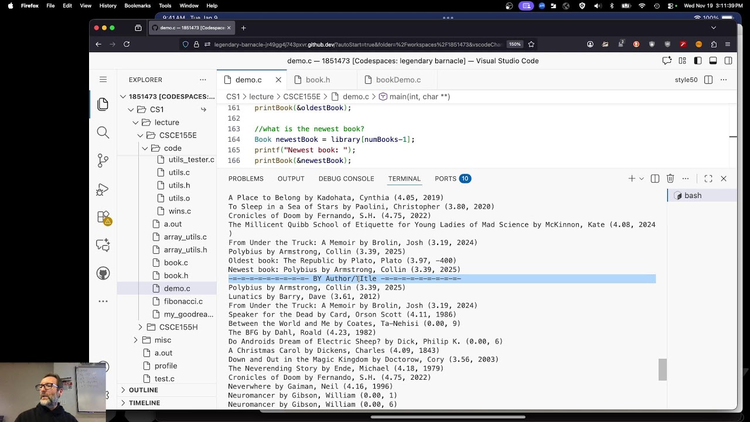Collapse the lecture folder
The width and height of the screenshot is (750, 422).
[x=136, y=122]
